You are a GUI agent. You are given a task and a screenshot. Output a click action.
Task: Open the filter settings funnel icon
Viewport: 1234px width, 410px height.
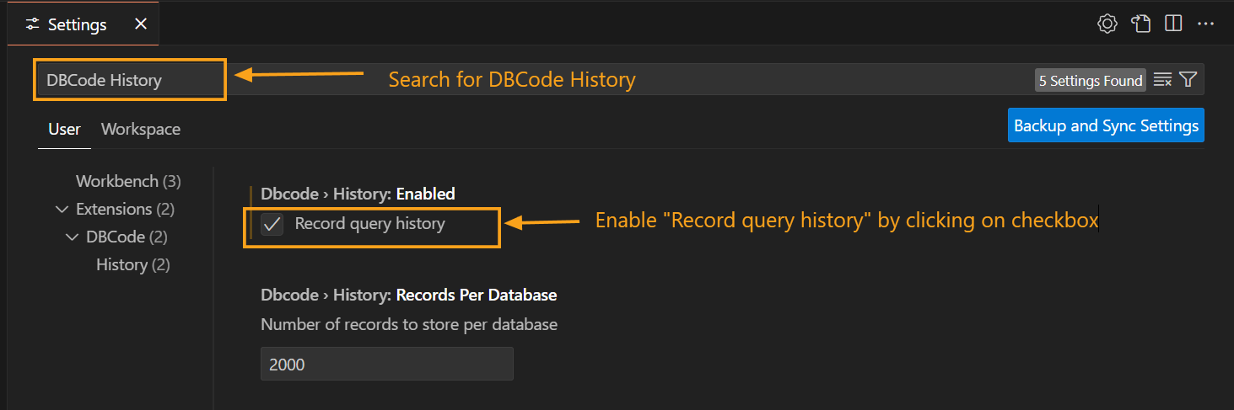pos(1188,80)
